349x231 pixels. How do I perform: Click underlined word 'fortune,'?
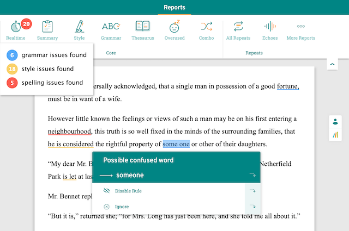288,86
